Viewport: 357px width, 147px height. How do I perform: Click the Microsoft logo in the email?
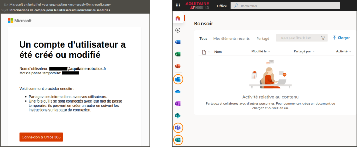[20, 21]
